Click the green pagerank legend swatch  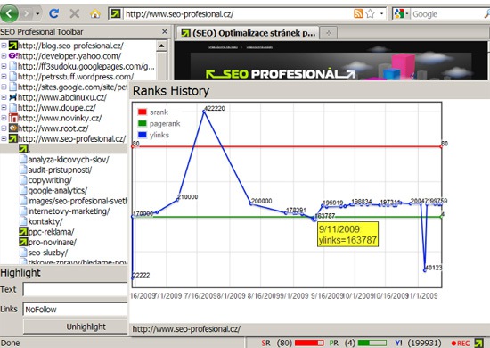coord(143,123)
